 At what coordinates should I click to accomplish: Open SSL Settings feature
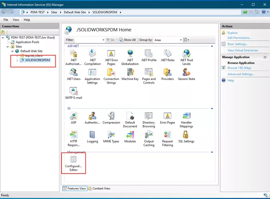pos(186,137)
